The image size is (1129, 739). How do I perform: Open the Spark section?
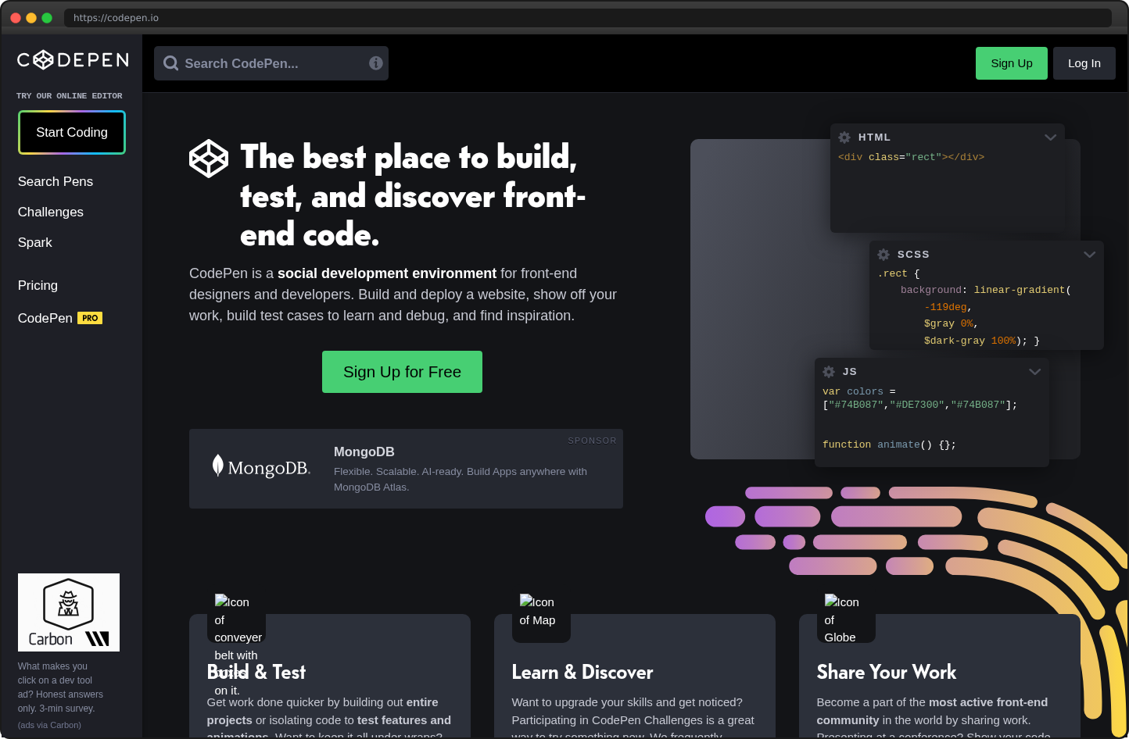[x=34, y=242]
